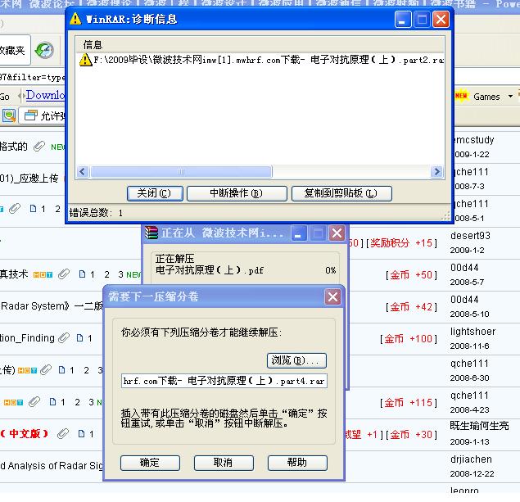
Task: Maximize the WinRAR 诊断信息 window
Action: click(422, 19)
